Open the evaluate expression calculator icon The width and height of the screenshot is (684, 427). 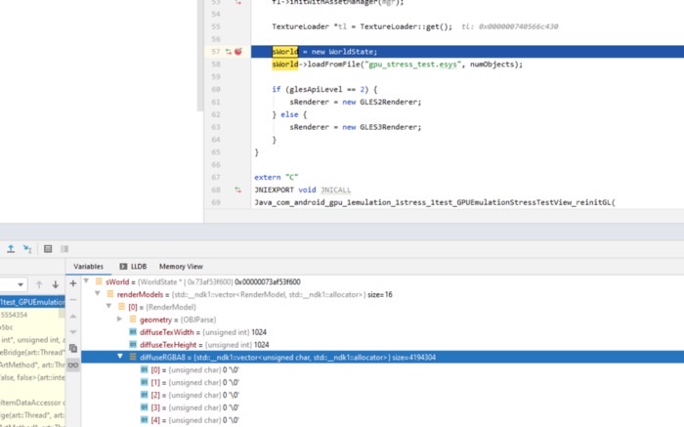tap(47, 249)
